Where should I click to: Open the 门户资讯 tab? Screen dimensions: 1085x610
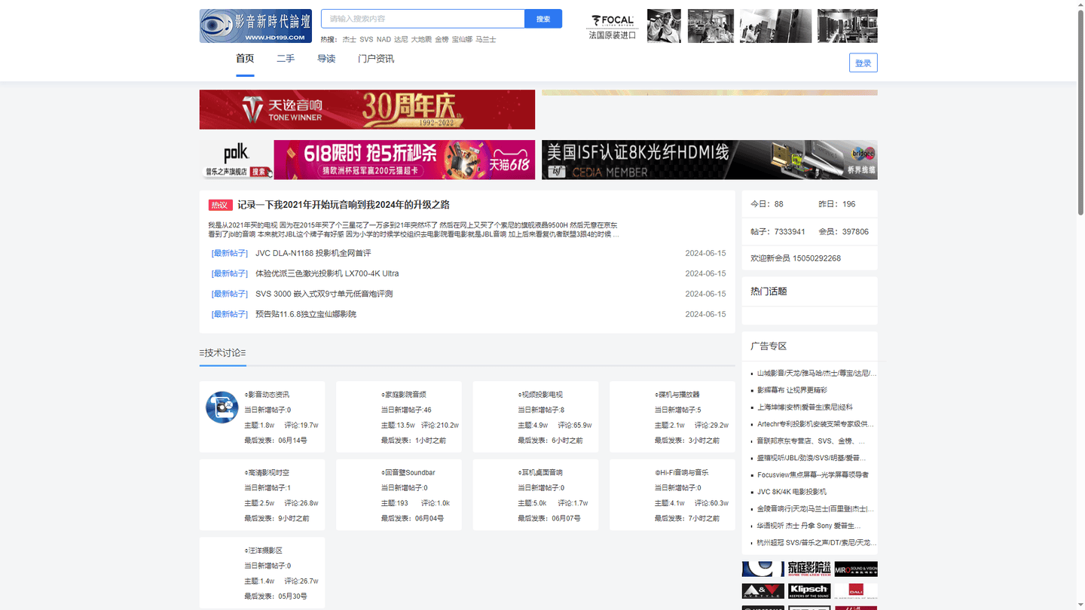click(376, 59)
